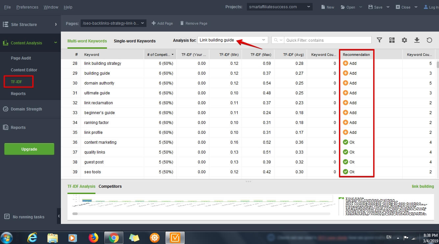Screen dimensions: 439x244
Task: Open the Help menu
Action: pos(68,7)
